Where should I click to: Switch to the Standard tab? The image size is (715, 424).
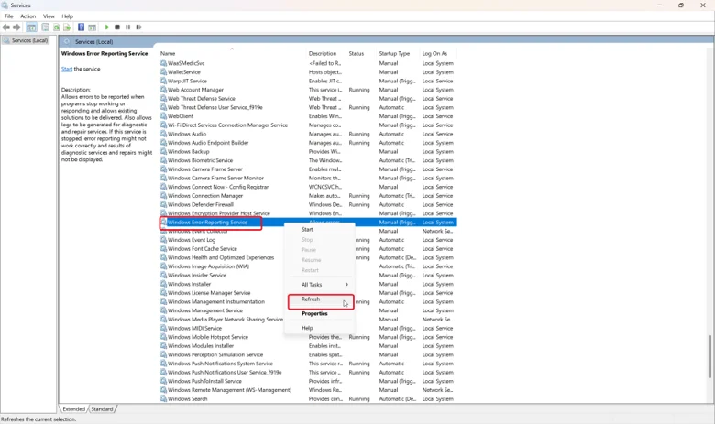pos(102,409)
